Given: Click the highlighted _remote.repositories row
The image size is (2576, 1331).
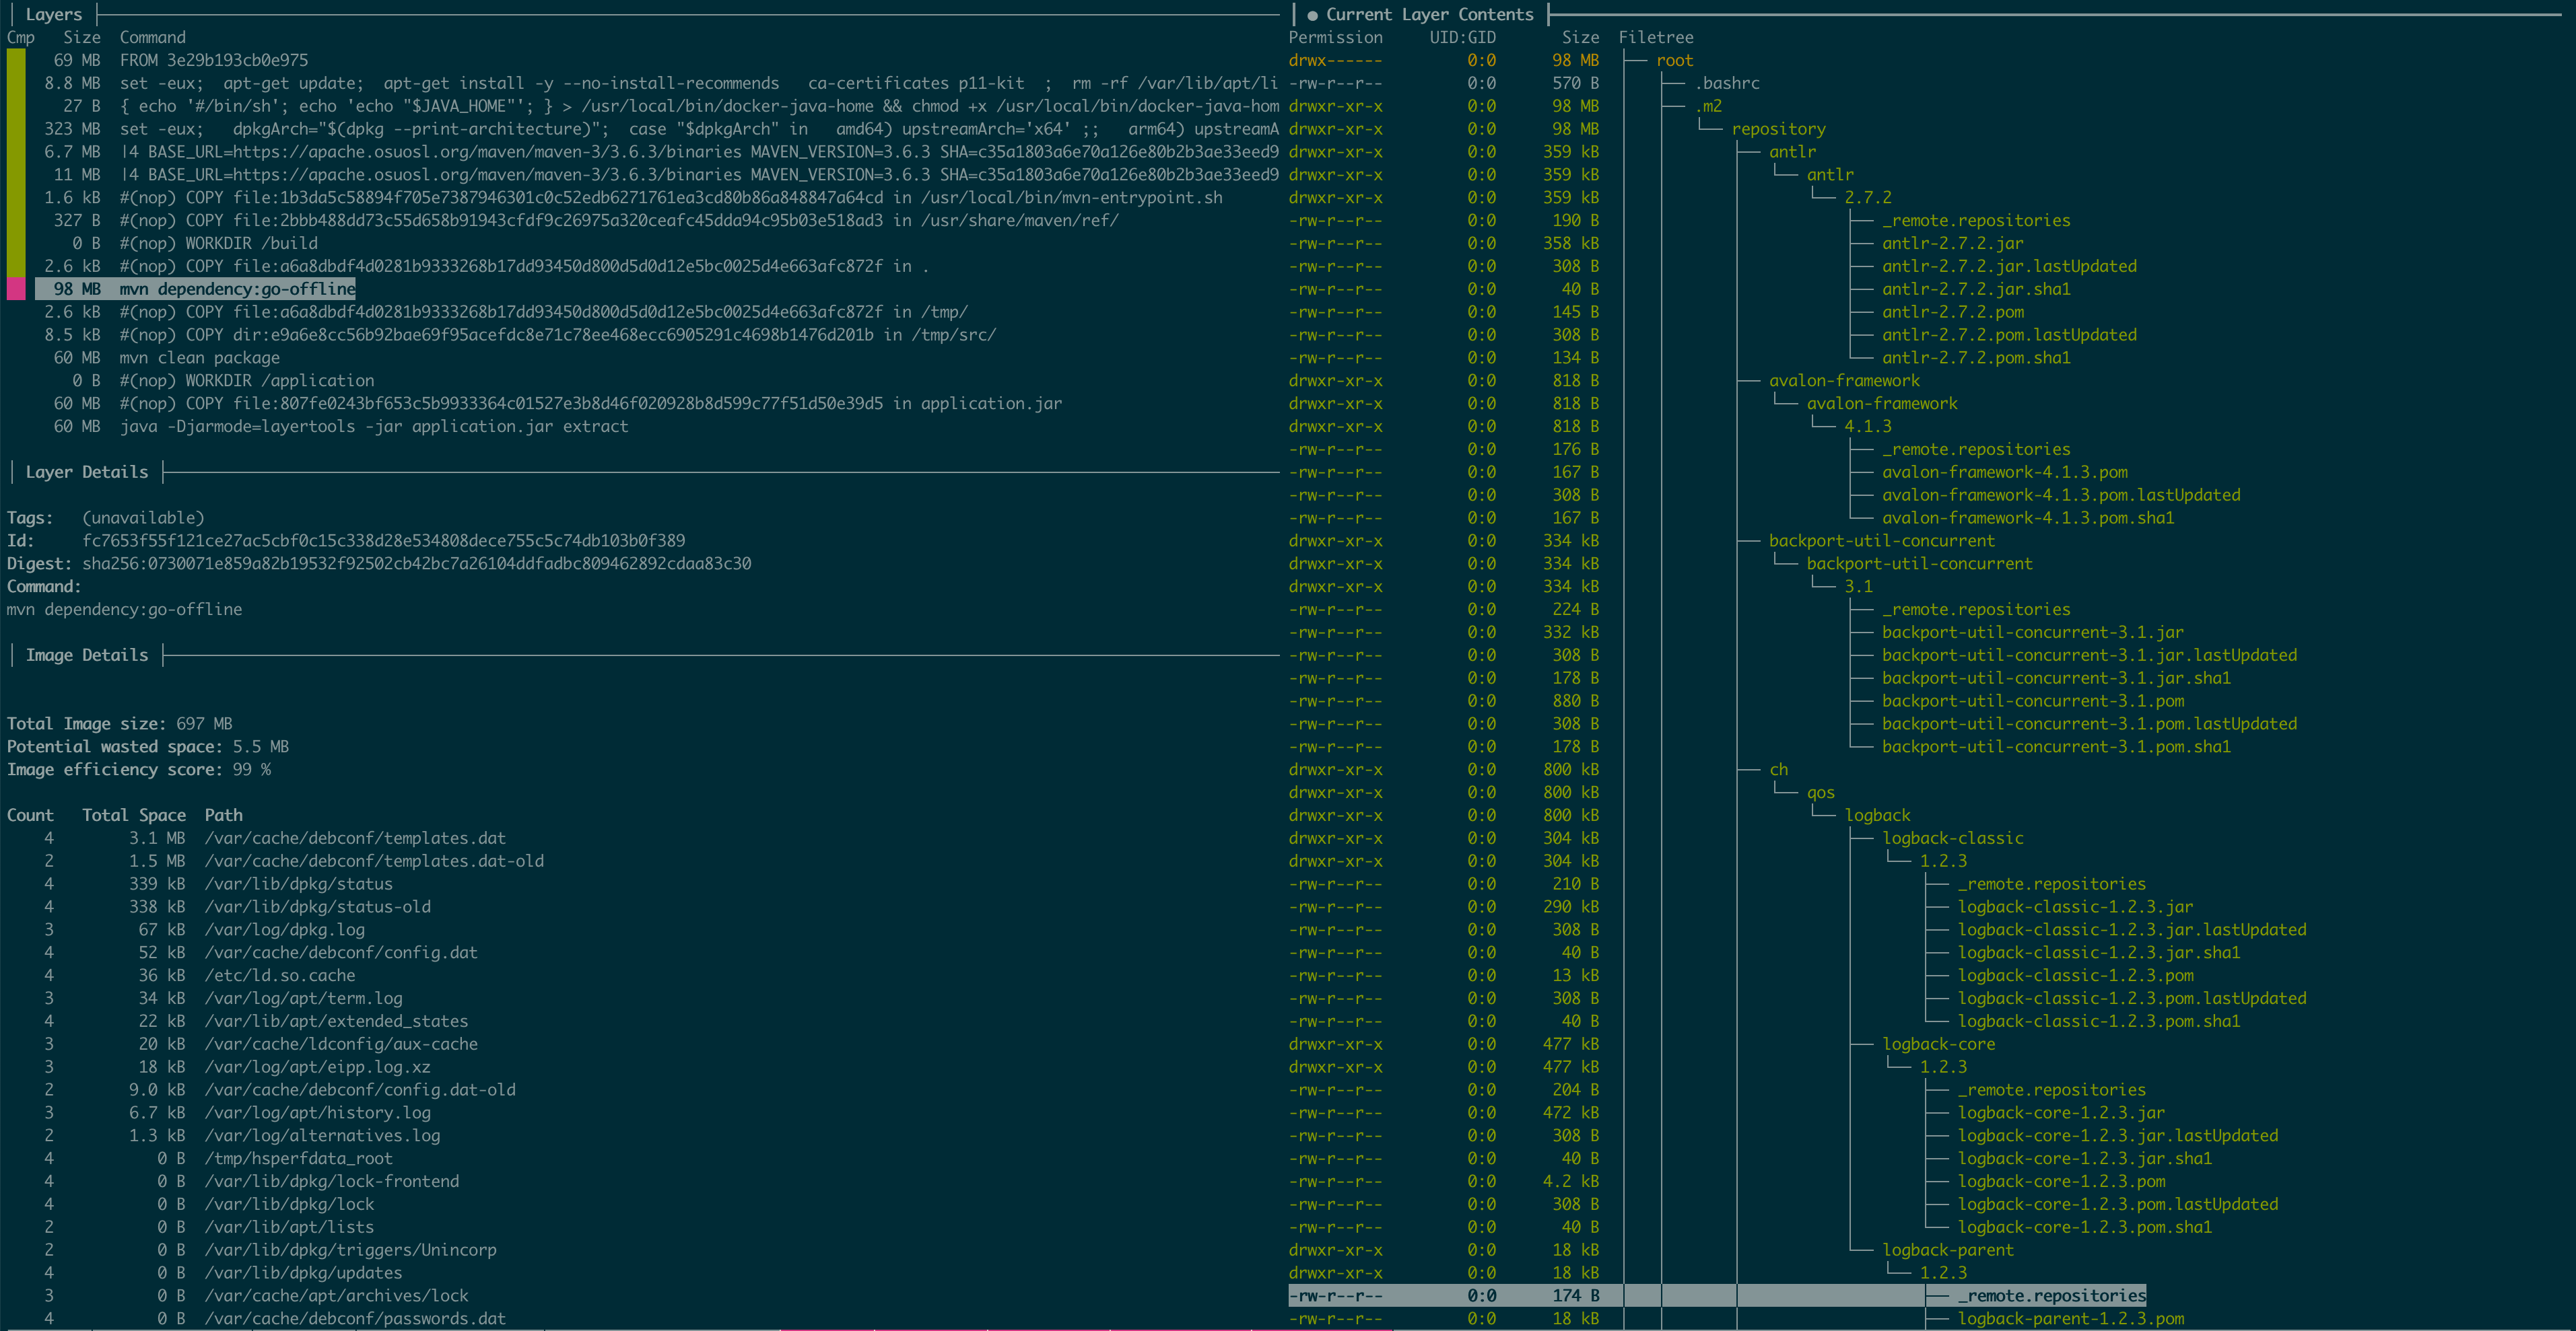Looking at the screenshot, I should pos(2050,1295).
